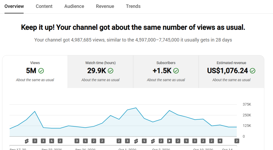Click the 0 axis label
273x150 pixels.
click(x=244, y=136)
